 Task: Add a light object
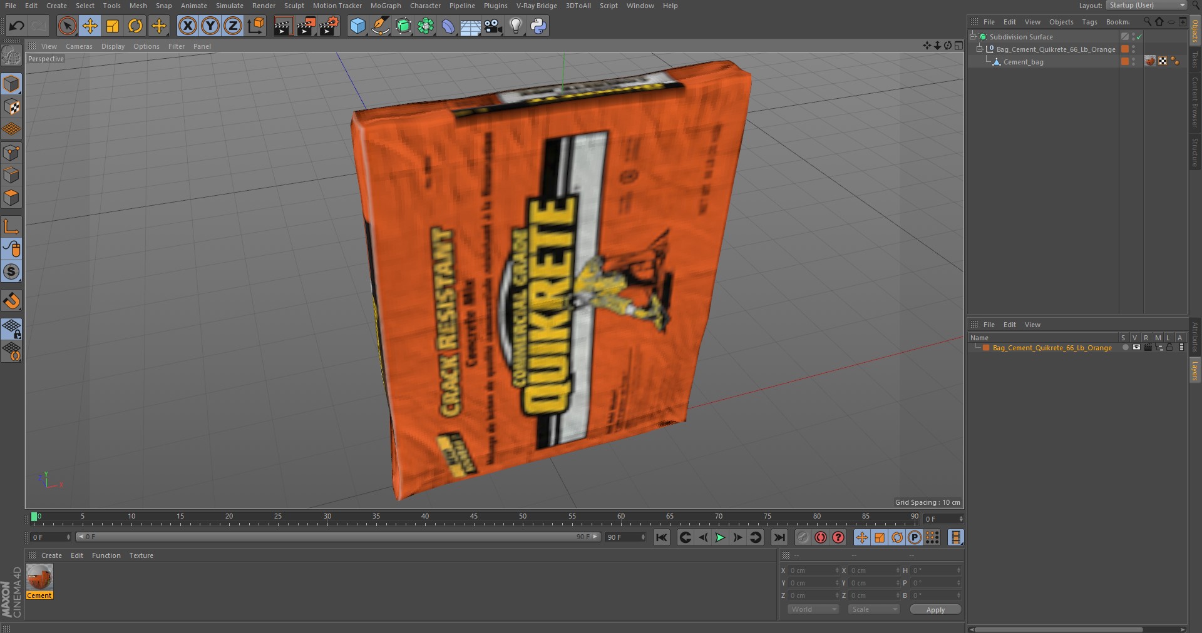tap(516, 26)
